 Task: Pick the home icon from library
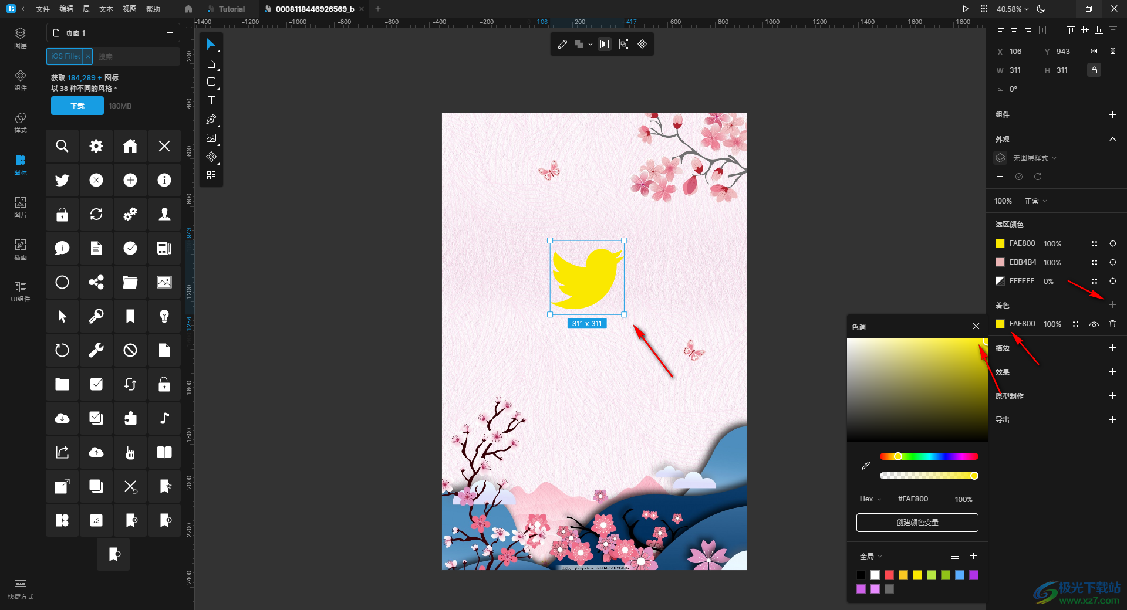pos(130,146)
